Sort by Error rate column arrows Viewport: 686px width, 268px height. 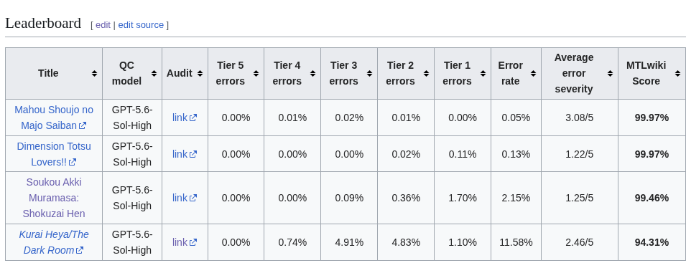tap(533, 73)
